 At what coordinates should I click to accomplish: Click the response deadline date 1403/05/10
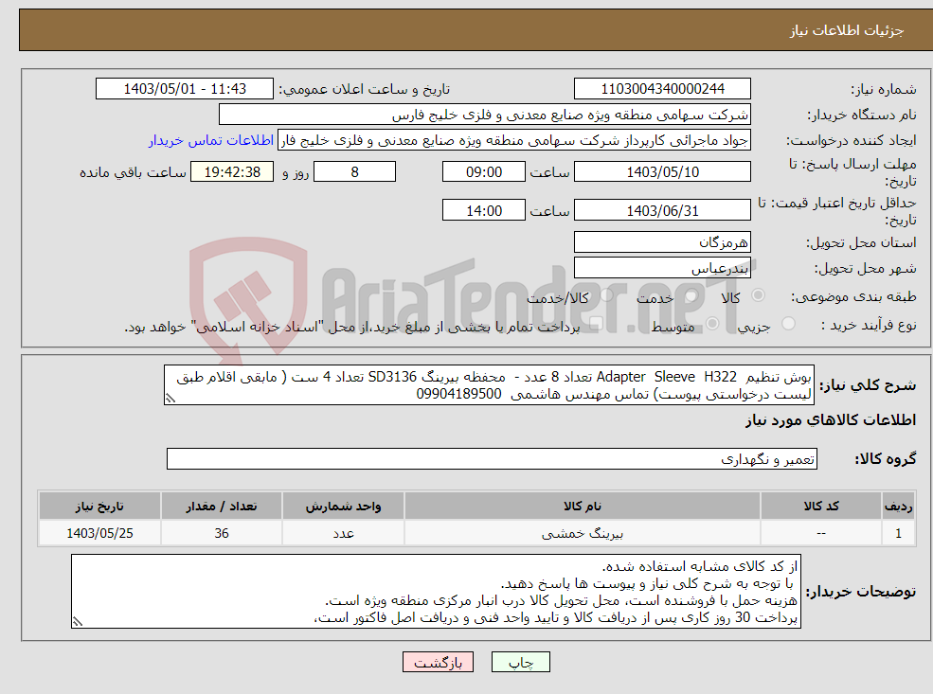click(662, 172)
